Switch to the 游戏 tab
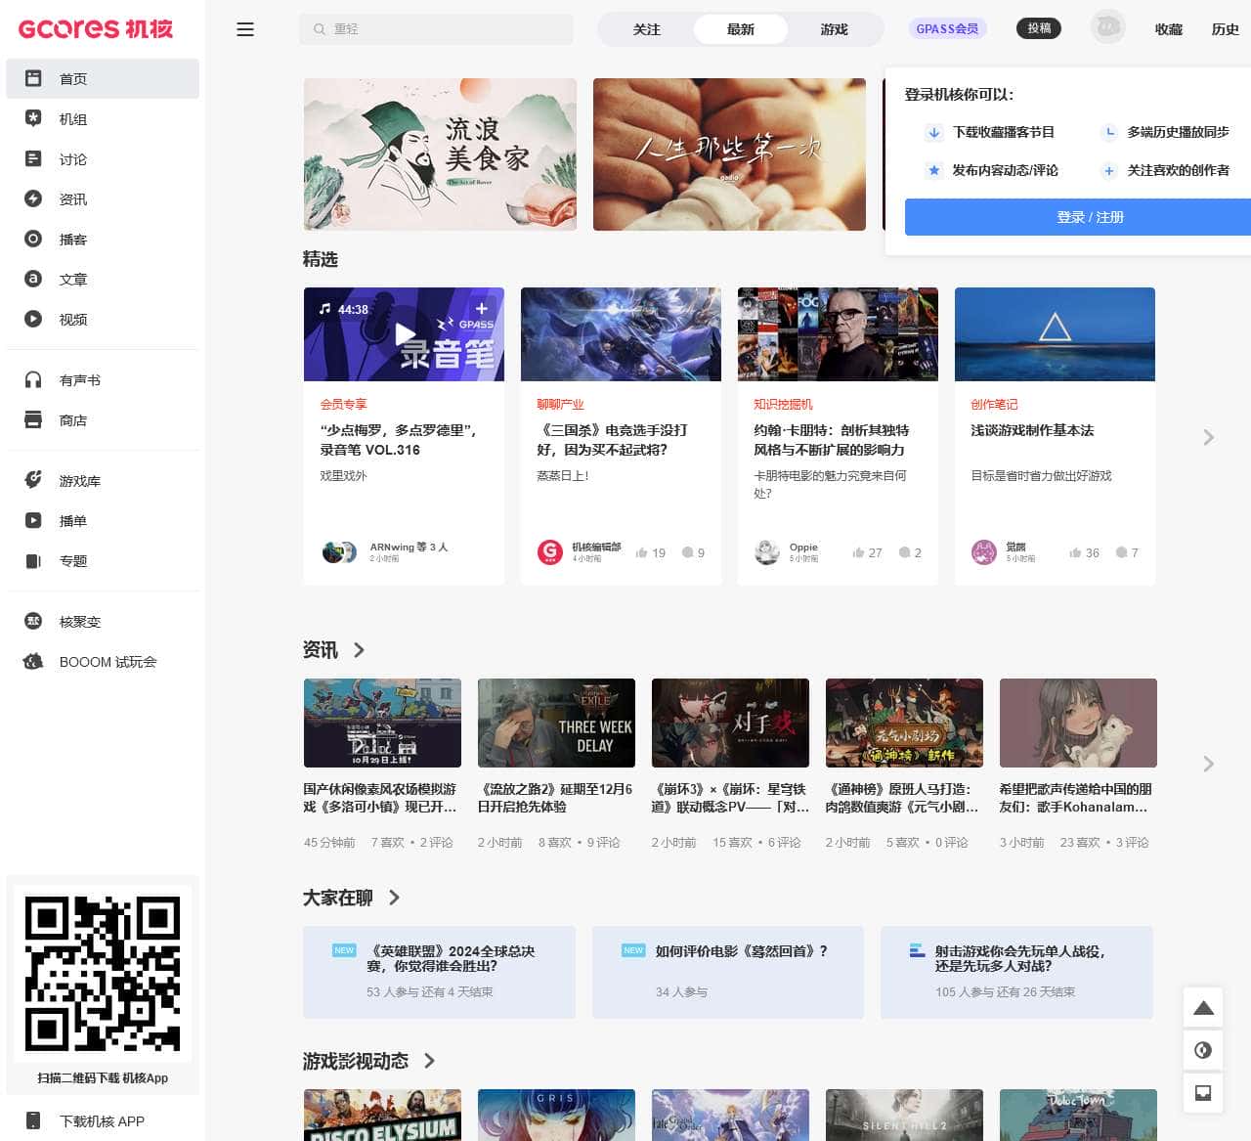The image size is (1251, 1141). (x=835, y=29)
